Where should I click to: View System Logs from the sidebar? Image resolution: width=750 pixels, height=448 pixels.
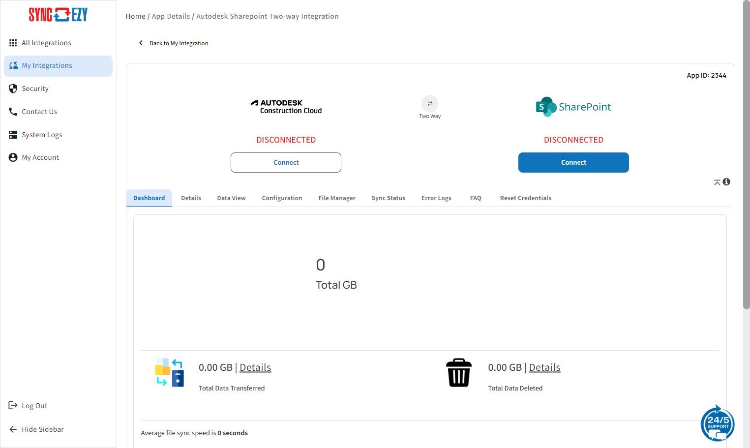point(58,135)
